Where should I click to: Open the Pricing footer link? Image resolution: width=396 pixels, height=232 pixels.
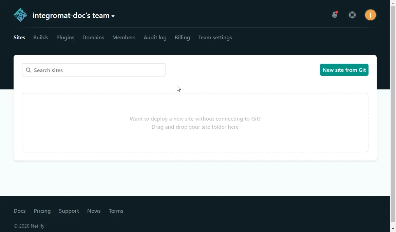click(x=42, y=211)
